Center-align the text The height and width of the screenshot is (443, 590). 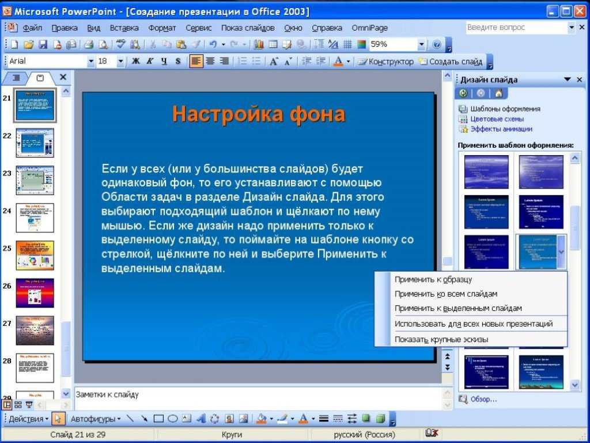coord(210,61)
